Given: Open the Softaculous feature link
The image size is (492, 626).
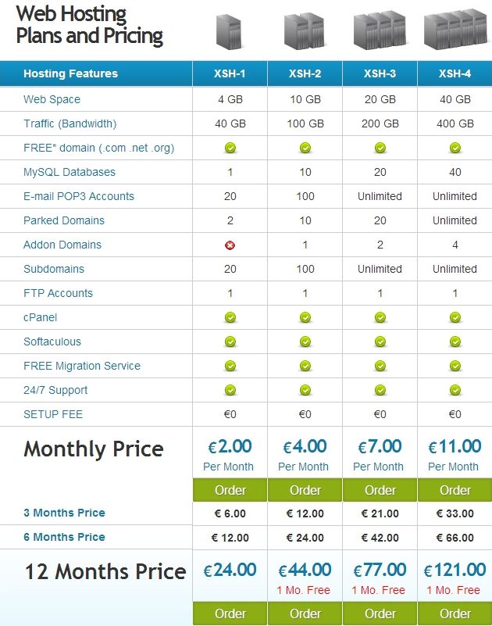Looking at the screenshot, I should point(52,342).
